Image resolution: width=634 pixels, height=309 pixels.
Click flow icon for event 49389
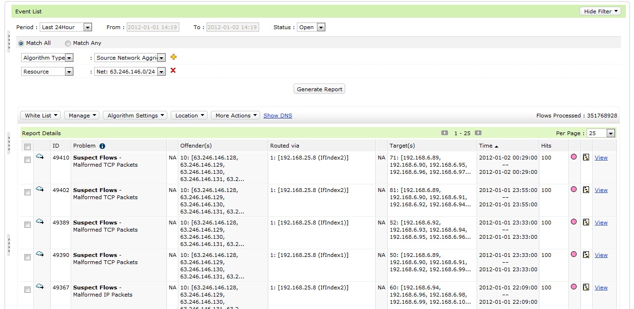[40, 222]
